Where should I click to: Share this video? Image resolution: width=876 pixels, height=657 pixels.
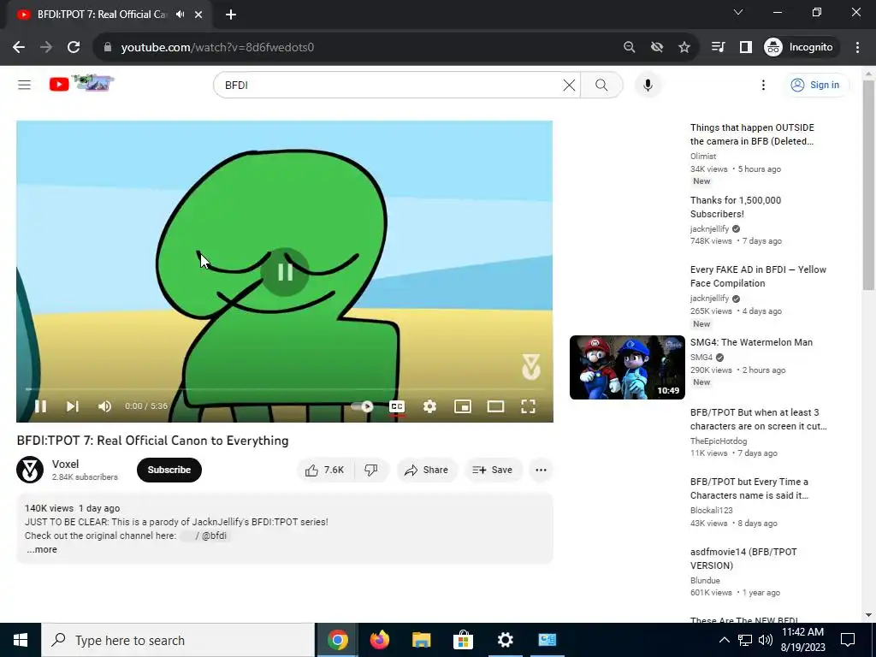pyautogui.click(x=427, y=470)
